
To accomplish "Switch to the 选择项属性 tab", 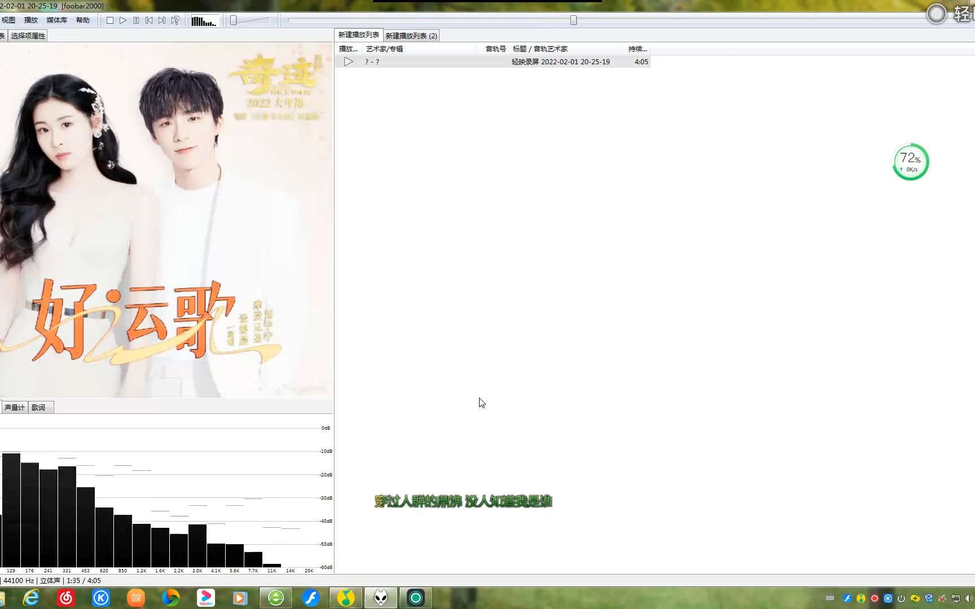I will point(28,36).
